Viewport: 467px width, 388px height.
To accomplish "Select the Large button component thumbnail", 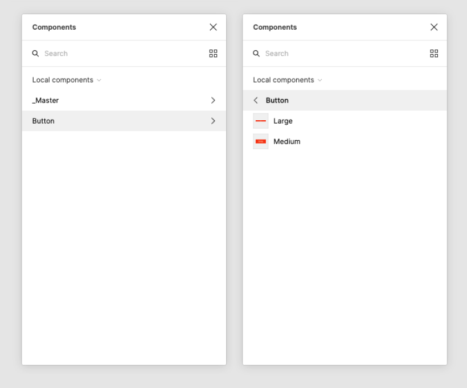I will click(261, 121).
